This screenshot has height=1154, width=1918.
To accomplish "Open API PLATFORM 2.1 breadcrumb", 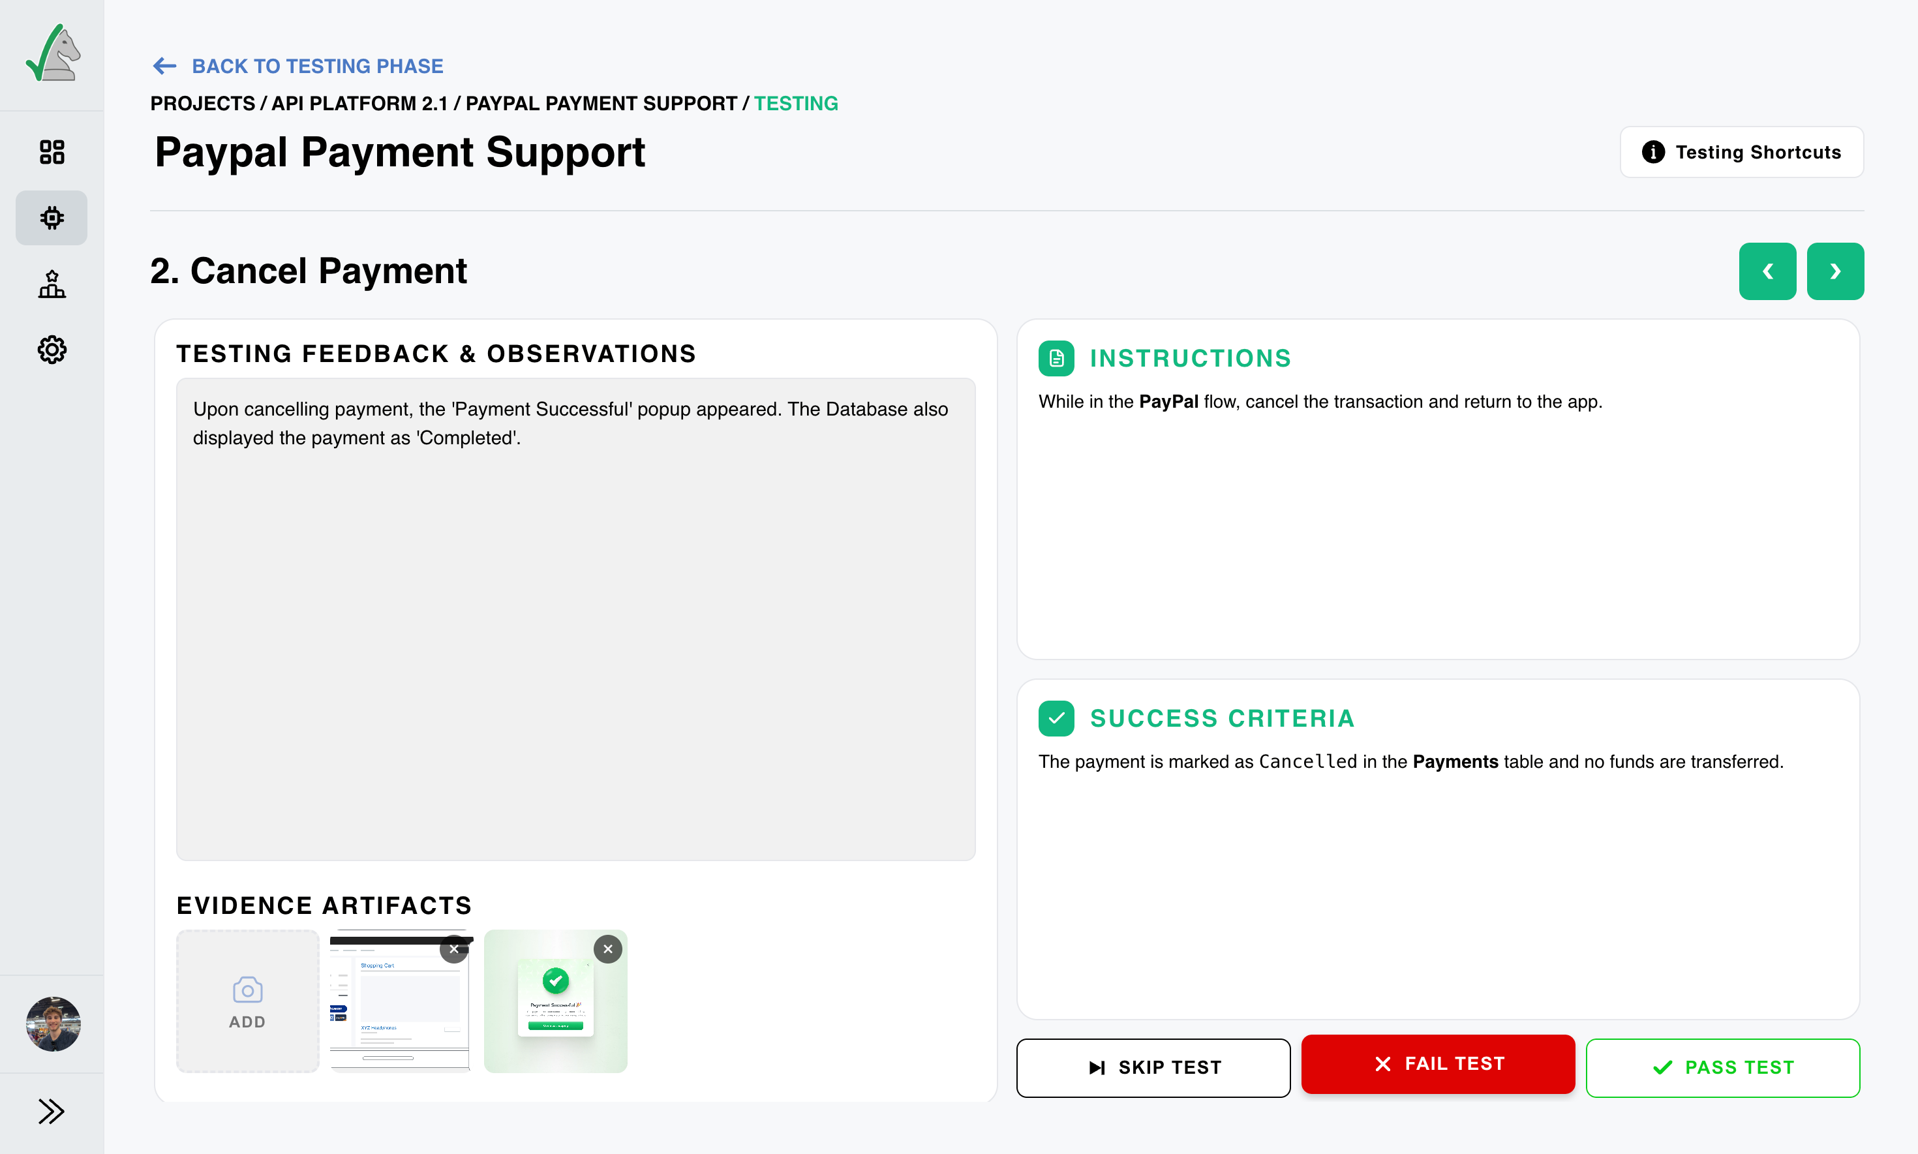I will 359,104.
